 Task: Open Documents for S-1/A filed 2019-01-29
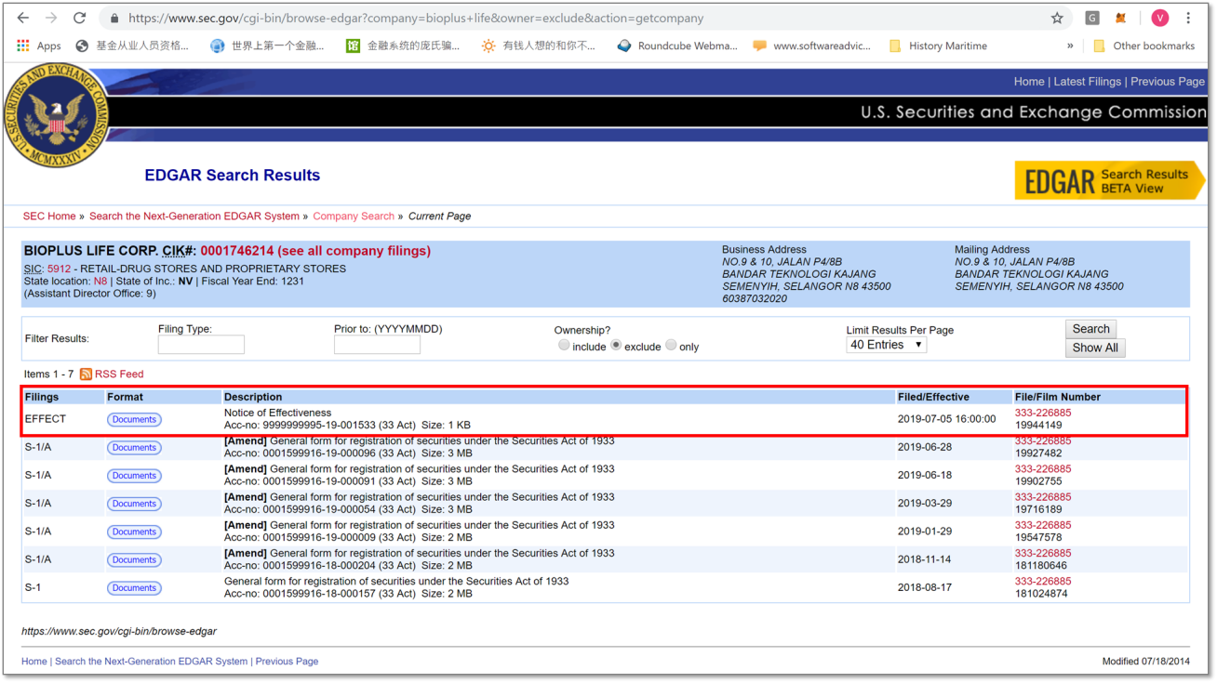[134, 532]
